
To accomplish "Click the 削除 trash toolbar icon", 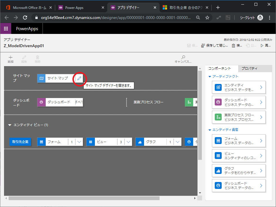I will [37, 57].
